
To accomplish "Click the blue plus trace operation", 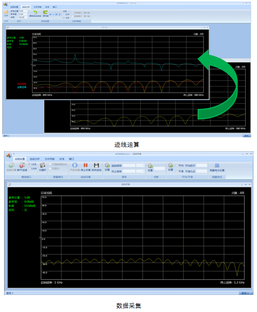I will click(50, 14).
